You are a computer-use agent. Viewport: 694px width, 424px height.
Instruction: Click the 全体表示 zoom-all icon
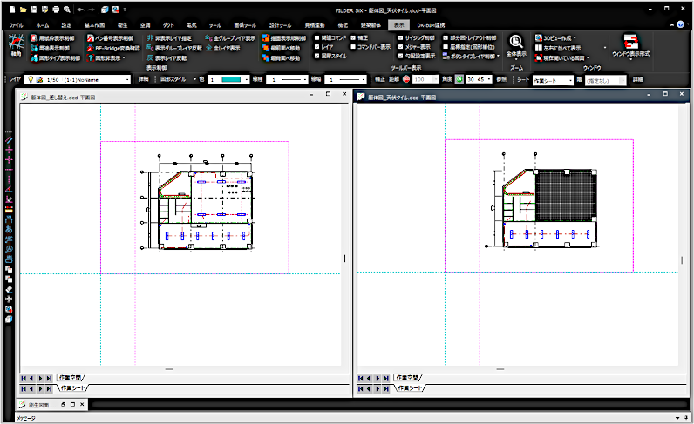click(516, 43)
